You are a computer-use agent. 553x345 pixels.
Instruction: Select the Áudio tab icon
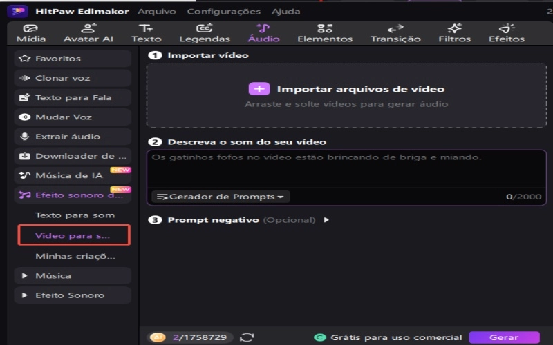pos(263,28)
